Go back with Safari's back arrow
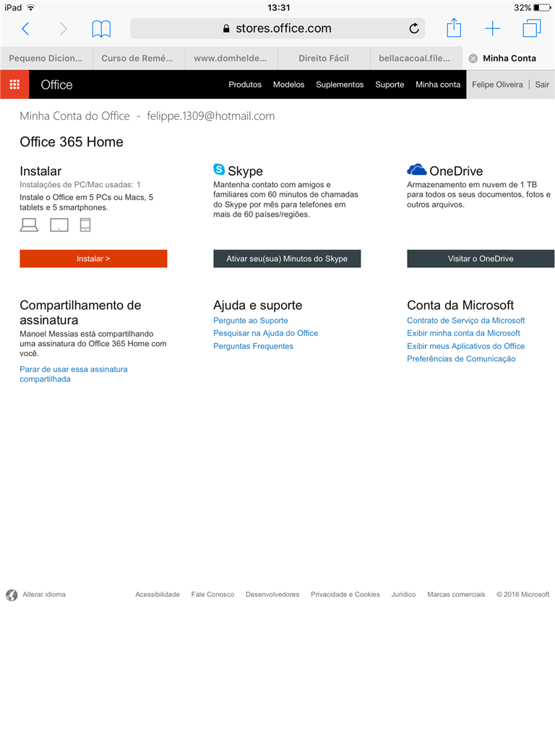Image resolution: width=555 pixels, height=740 pixels. 25,29
